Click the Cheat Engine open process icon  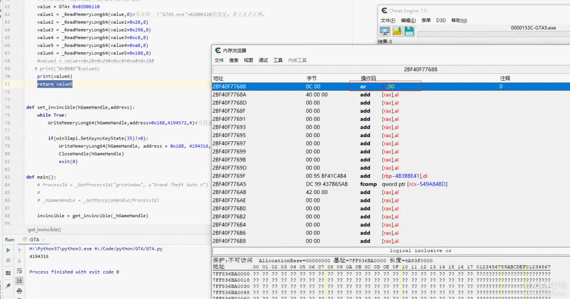tap(385, 32)
